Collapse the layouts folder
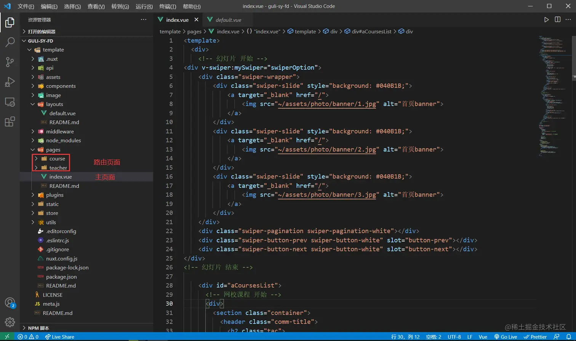 (x=87, y=104)
